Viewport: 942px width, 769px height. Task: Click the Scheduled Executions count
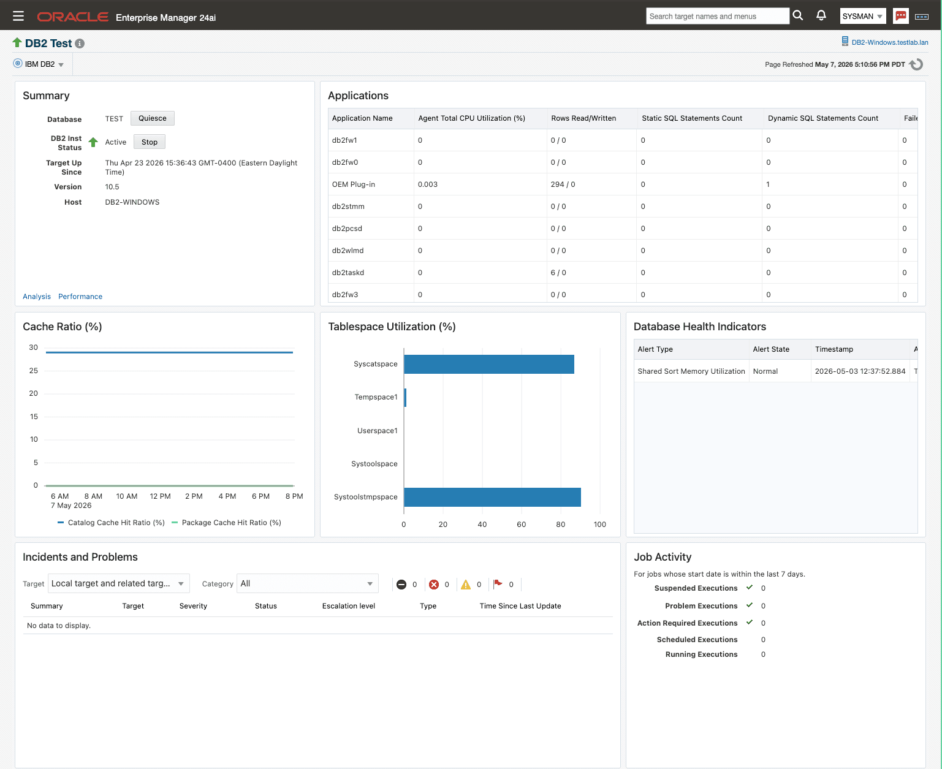click(x=763, y=640)
